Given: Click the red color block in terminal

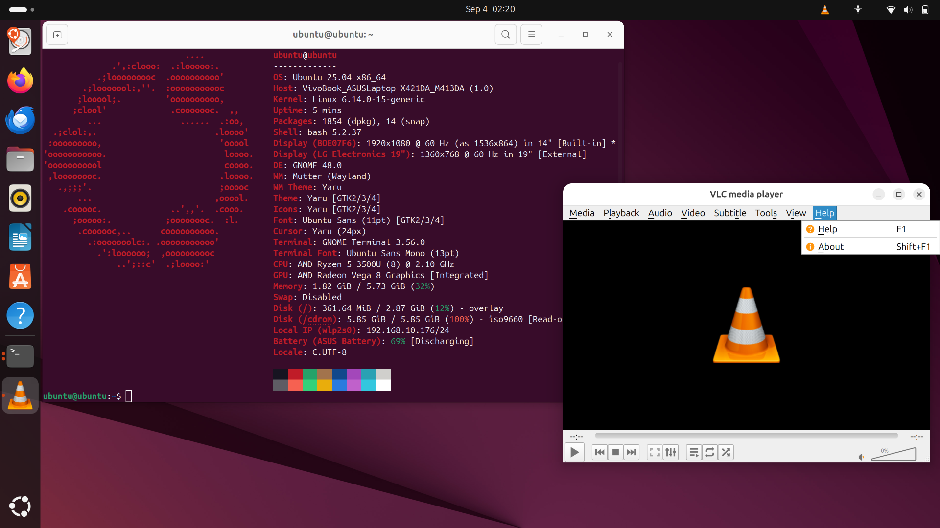Looking at the screenshot, I should pos(295,374).
